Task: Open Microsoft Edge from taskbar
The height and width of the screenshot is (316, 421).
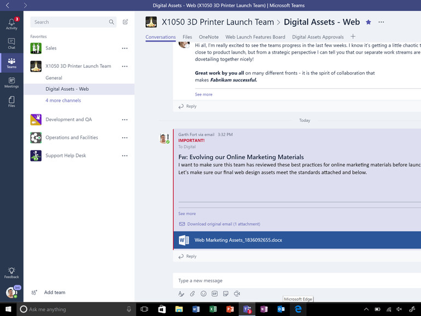Action: pos(298,309)
